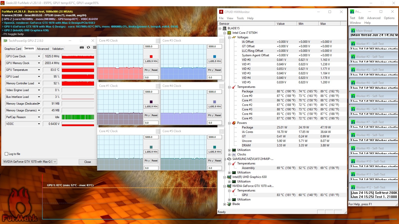Enable the Log to file checkbox
This screenshot has height=224, width=399.
coord(7,154)
